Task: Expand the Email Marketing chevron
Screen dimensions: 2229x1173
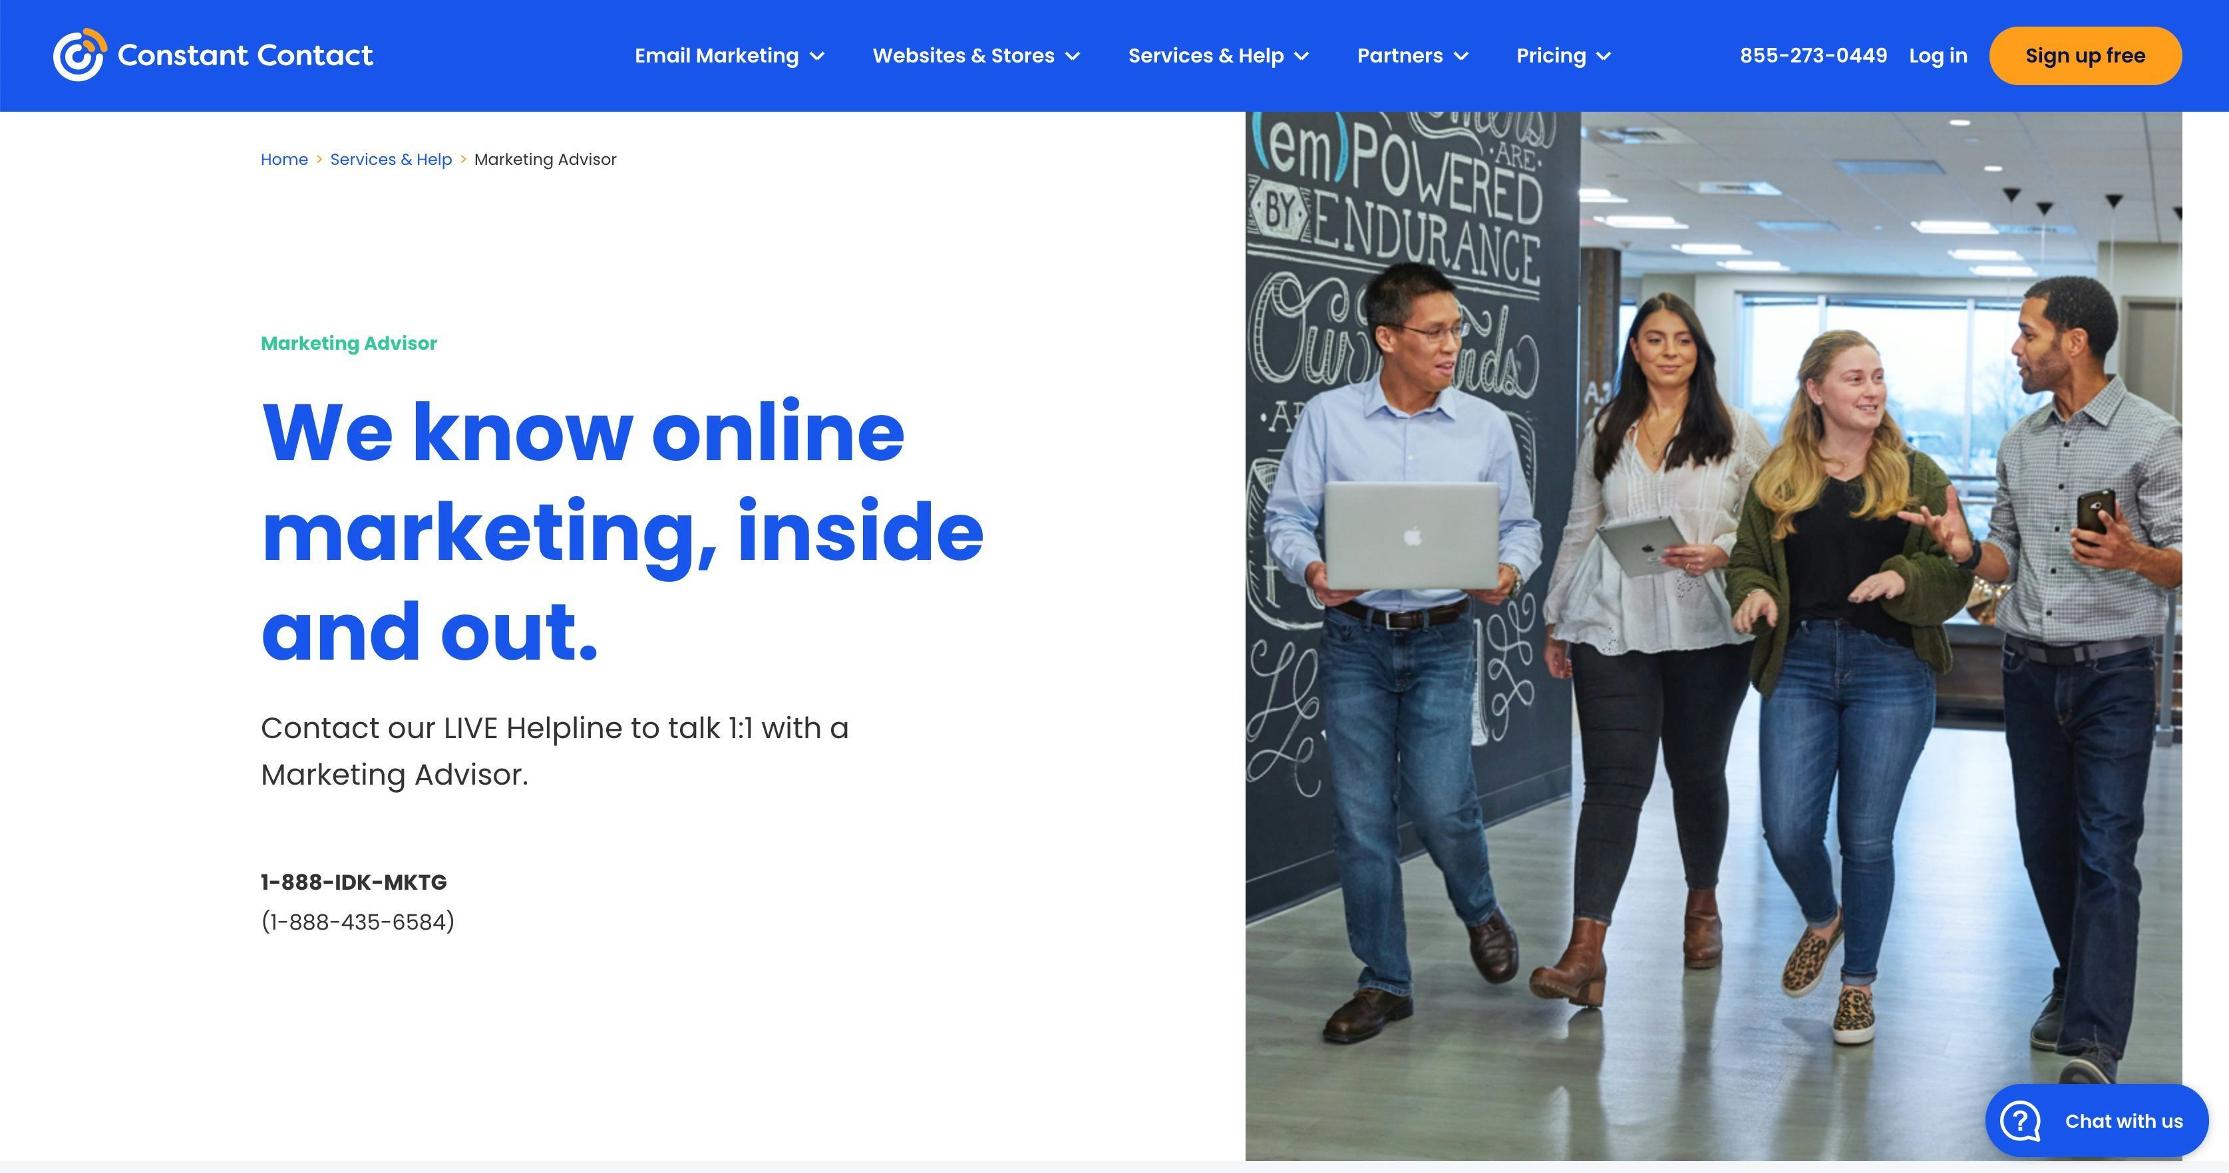Action: [x=817, y=57]
